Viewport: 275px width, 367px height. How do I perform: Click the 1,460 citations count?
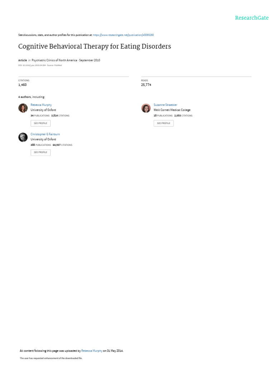coord(23,85)
